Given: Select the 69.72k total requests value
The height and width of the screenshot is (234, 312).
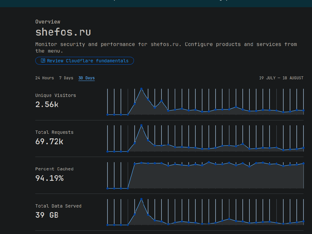Looking at the screenshot, I should pyautogui.click(x=49, y=141).
